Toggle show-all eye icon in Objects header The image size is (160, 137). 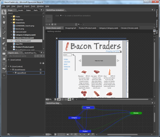point(41,63)
